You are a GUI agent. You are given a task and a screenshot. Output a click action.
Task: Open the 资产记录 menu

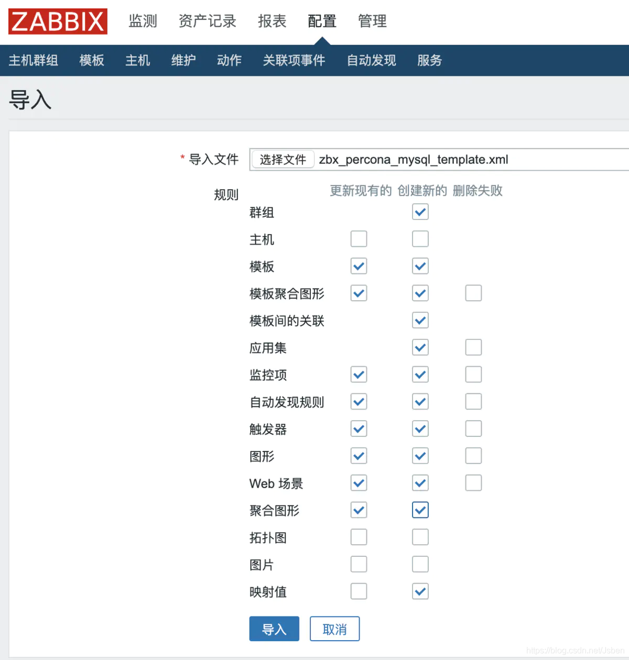coord(207,21)
